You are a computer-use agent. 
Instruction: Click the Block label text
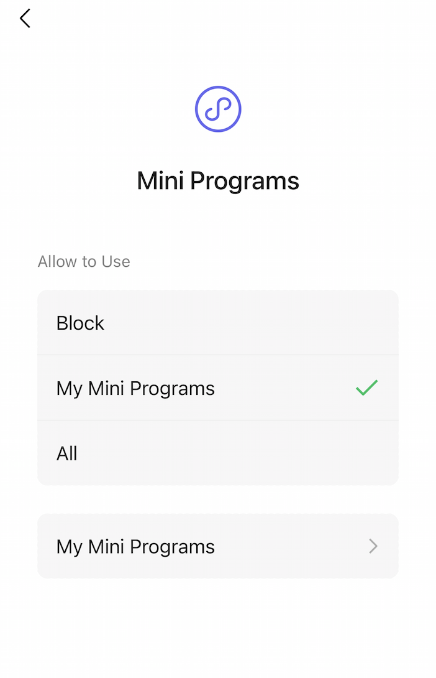80,323
